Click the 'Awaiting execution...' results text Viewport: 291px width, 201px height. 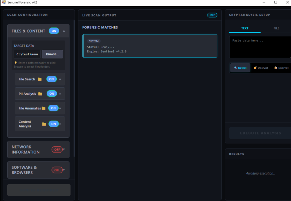tap(260, 173)
